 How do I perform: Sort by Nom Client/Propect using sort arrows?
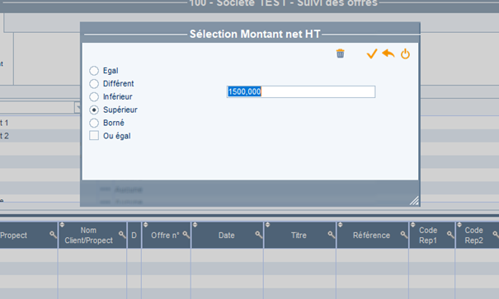point(62,225)
